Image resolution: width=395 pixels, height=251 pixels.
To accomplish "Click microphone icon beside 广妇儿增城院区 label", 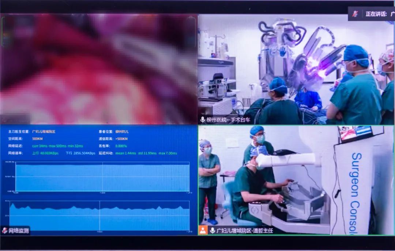I will click(212, 231).
